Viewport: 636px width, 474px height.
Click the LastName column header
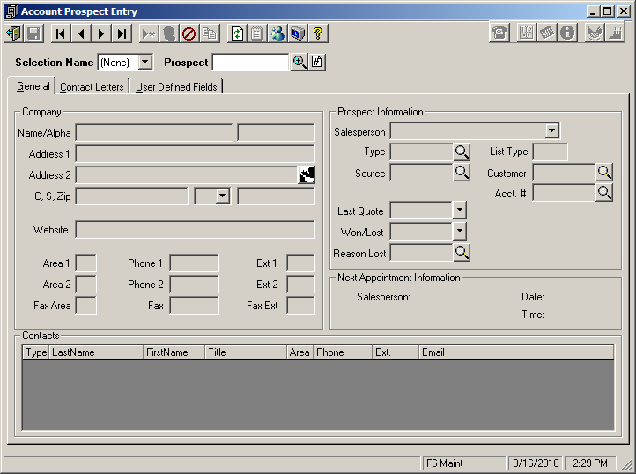click(x=96, y=352)
